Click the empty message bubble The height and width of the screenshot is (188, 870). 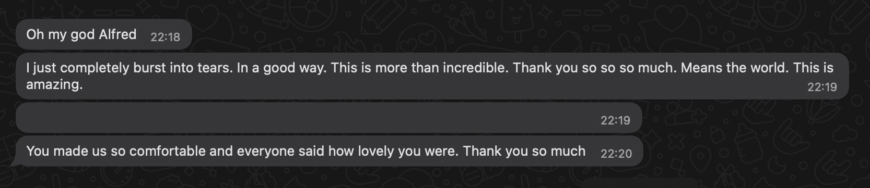(x=329, y=118)
